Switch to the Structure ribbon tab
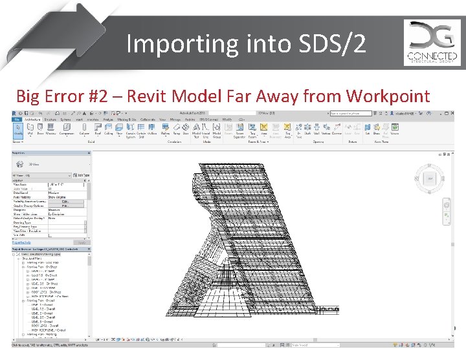 [50, 120]
